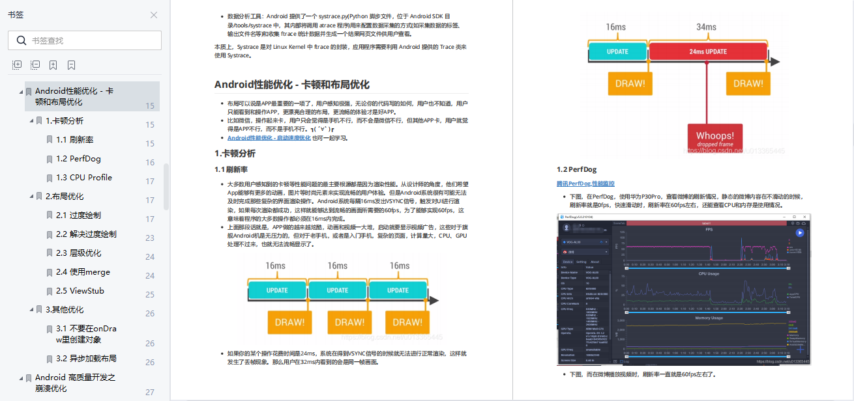This screenshot has width=854, height=401.
Task: Jump to the 2.1 过度绘制 bookmark
Action: click(x=78, y=215)
